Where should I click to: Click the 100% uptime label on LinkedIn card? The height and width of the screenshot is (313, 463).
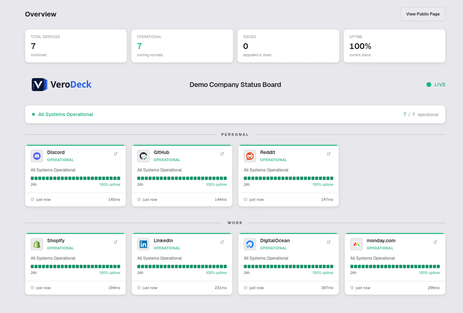click(216, 273)
